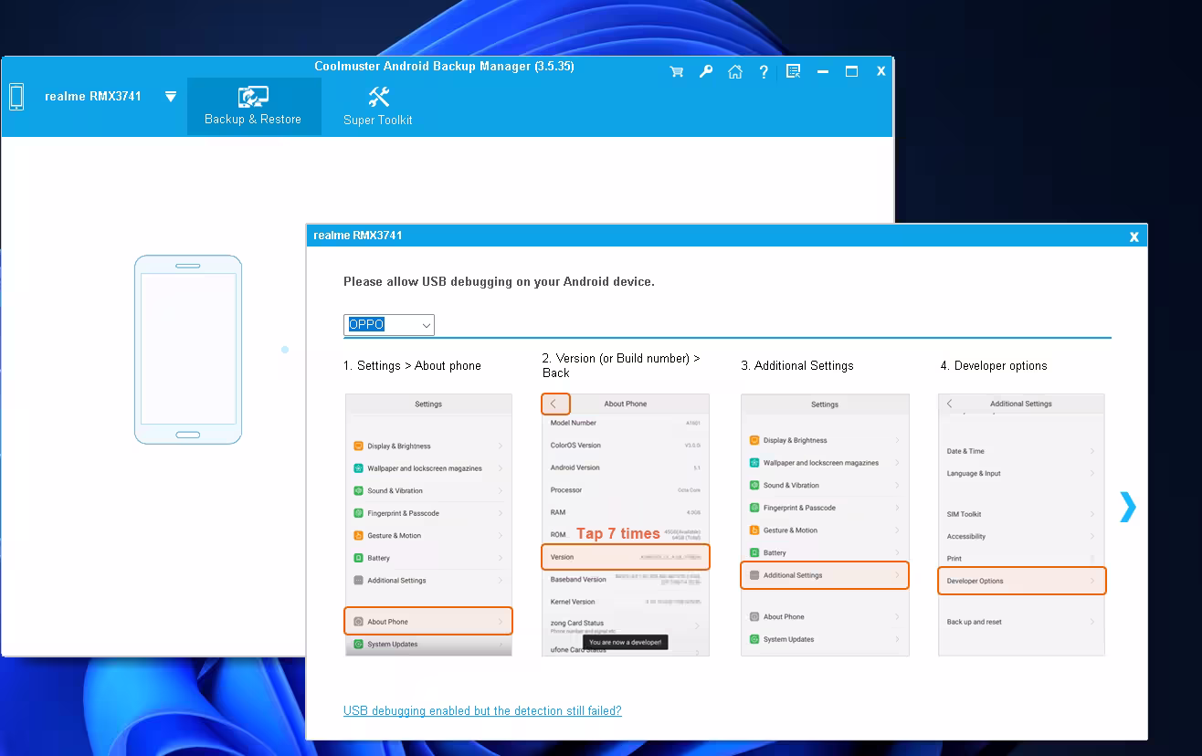The image size is (1202, 756).
Task: Open the key registration icon
Action: coord(706,71)
